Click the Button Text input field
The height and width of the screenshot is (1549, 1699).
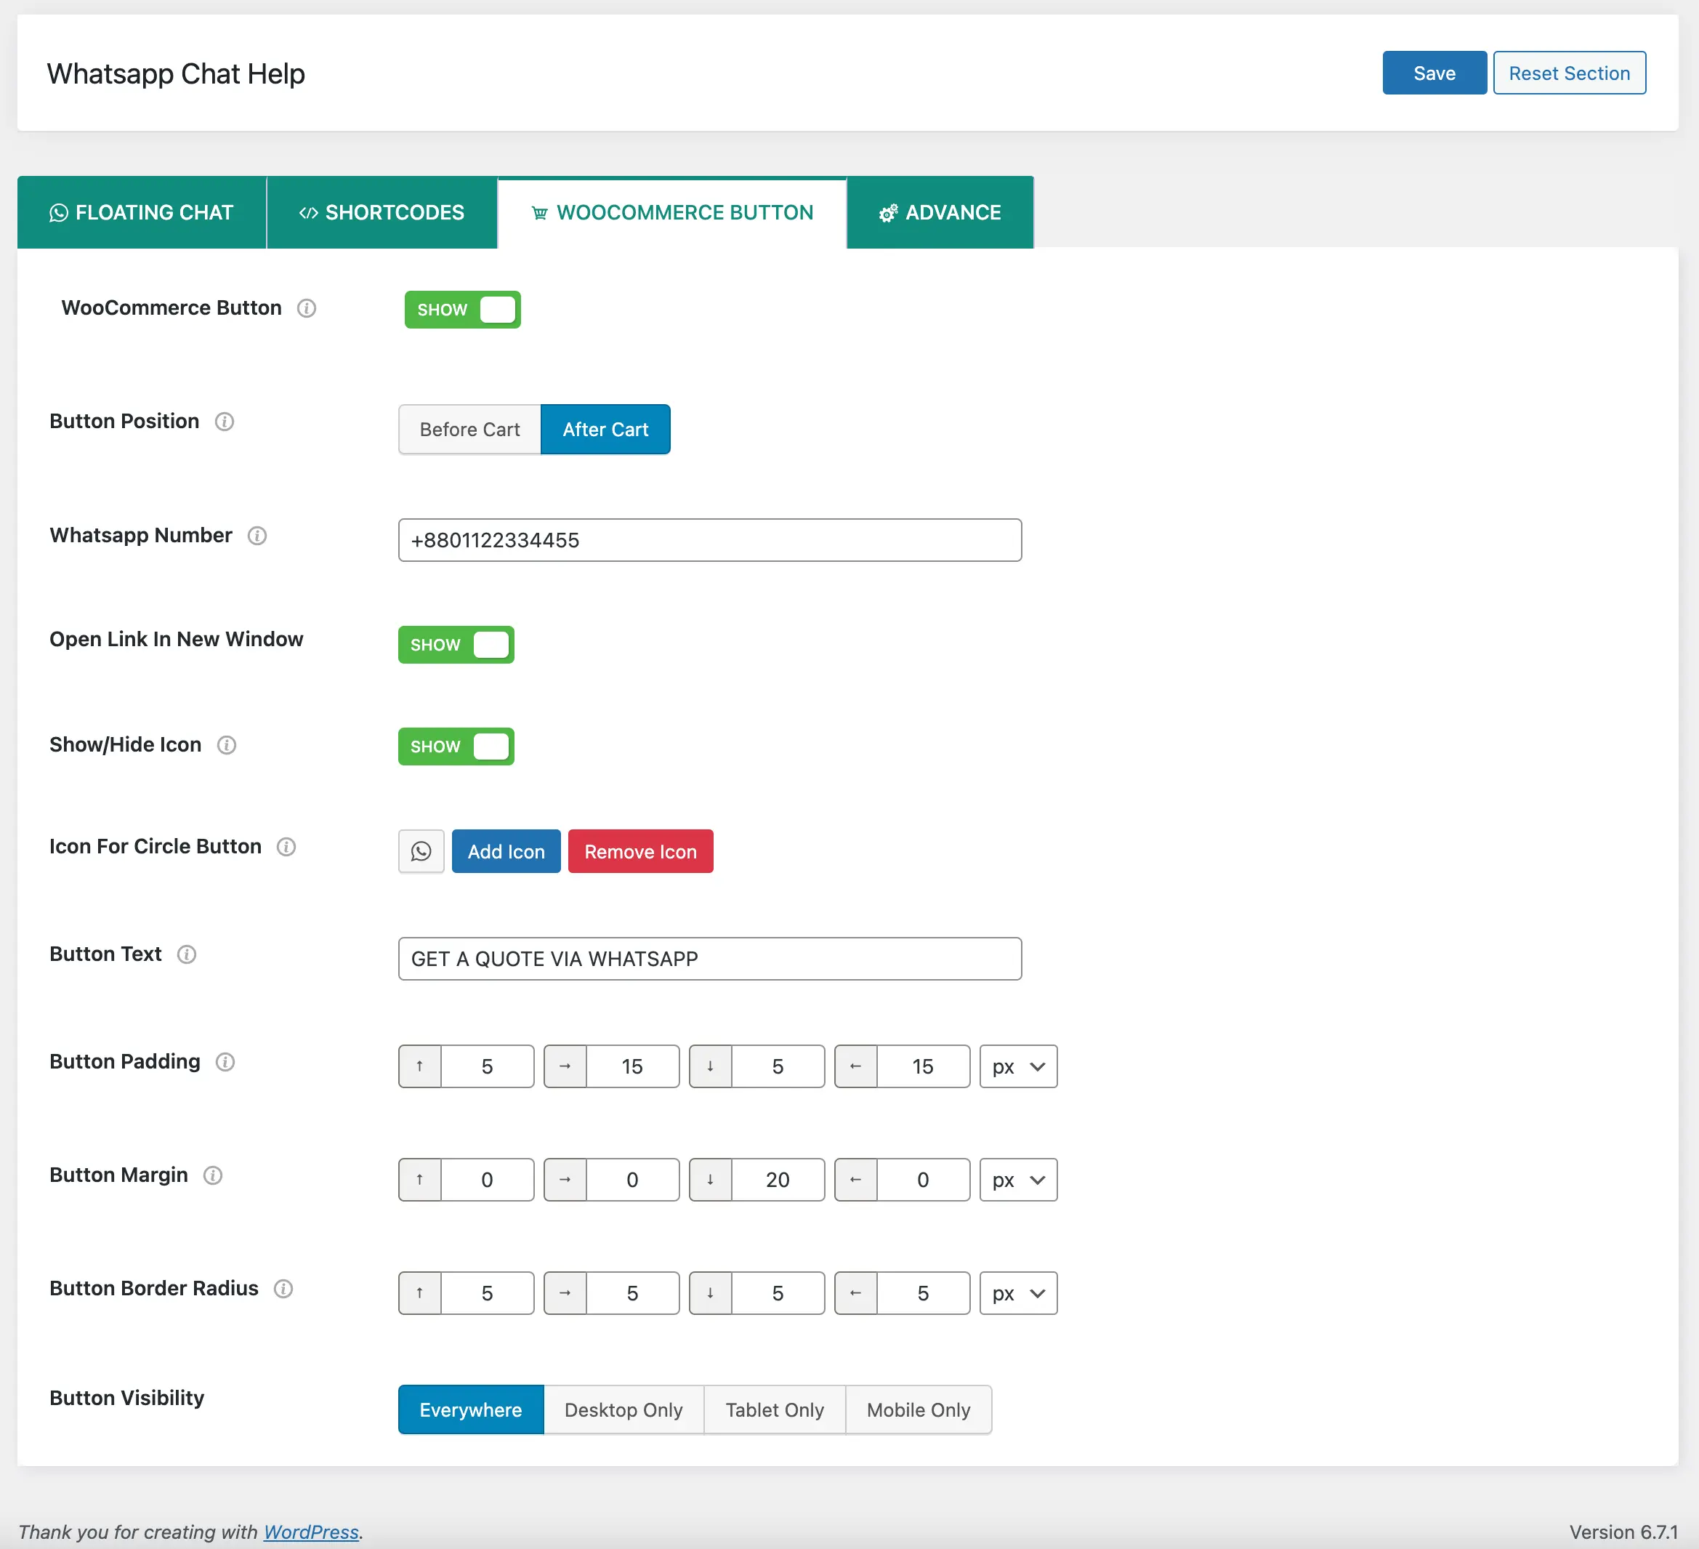(x=709, y=959)
